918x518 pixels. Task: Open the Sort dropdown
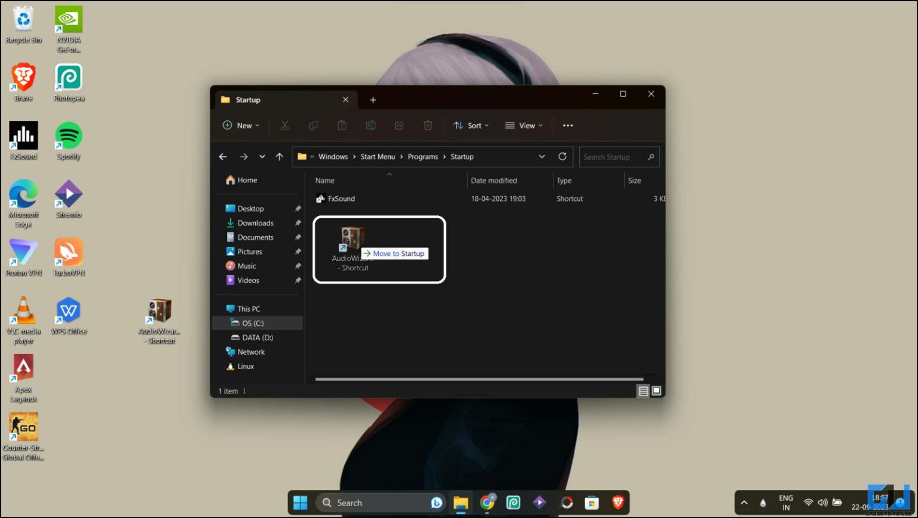[x=472, y=125]
